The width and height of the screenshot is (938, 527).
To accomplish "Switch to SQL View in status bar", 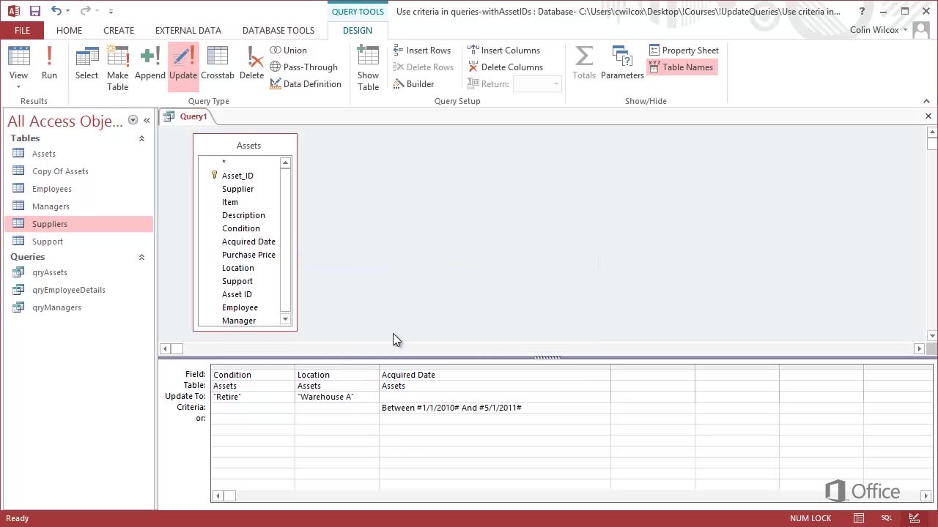I will tap(887, 518).
